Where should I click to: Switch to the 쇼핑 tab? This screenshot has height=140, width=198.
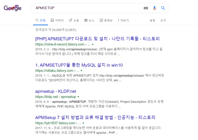74,20
